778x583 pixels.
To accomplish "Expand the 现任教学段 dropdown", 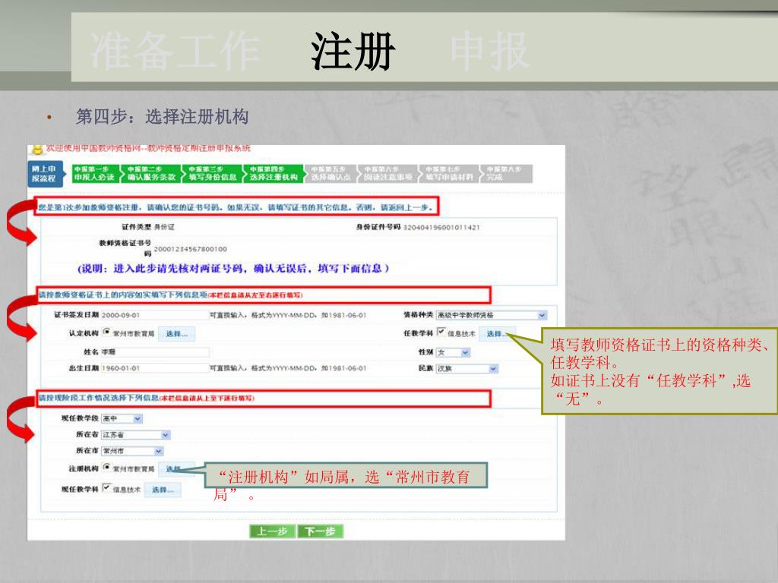I will pyautogui.click(x=138, y=419).
